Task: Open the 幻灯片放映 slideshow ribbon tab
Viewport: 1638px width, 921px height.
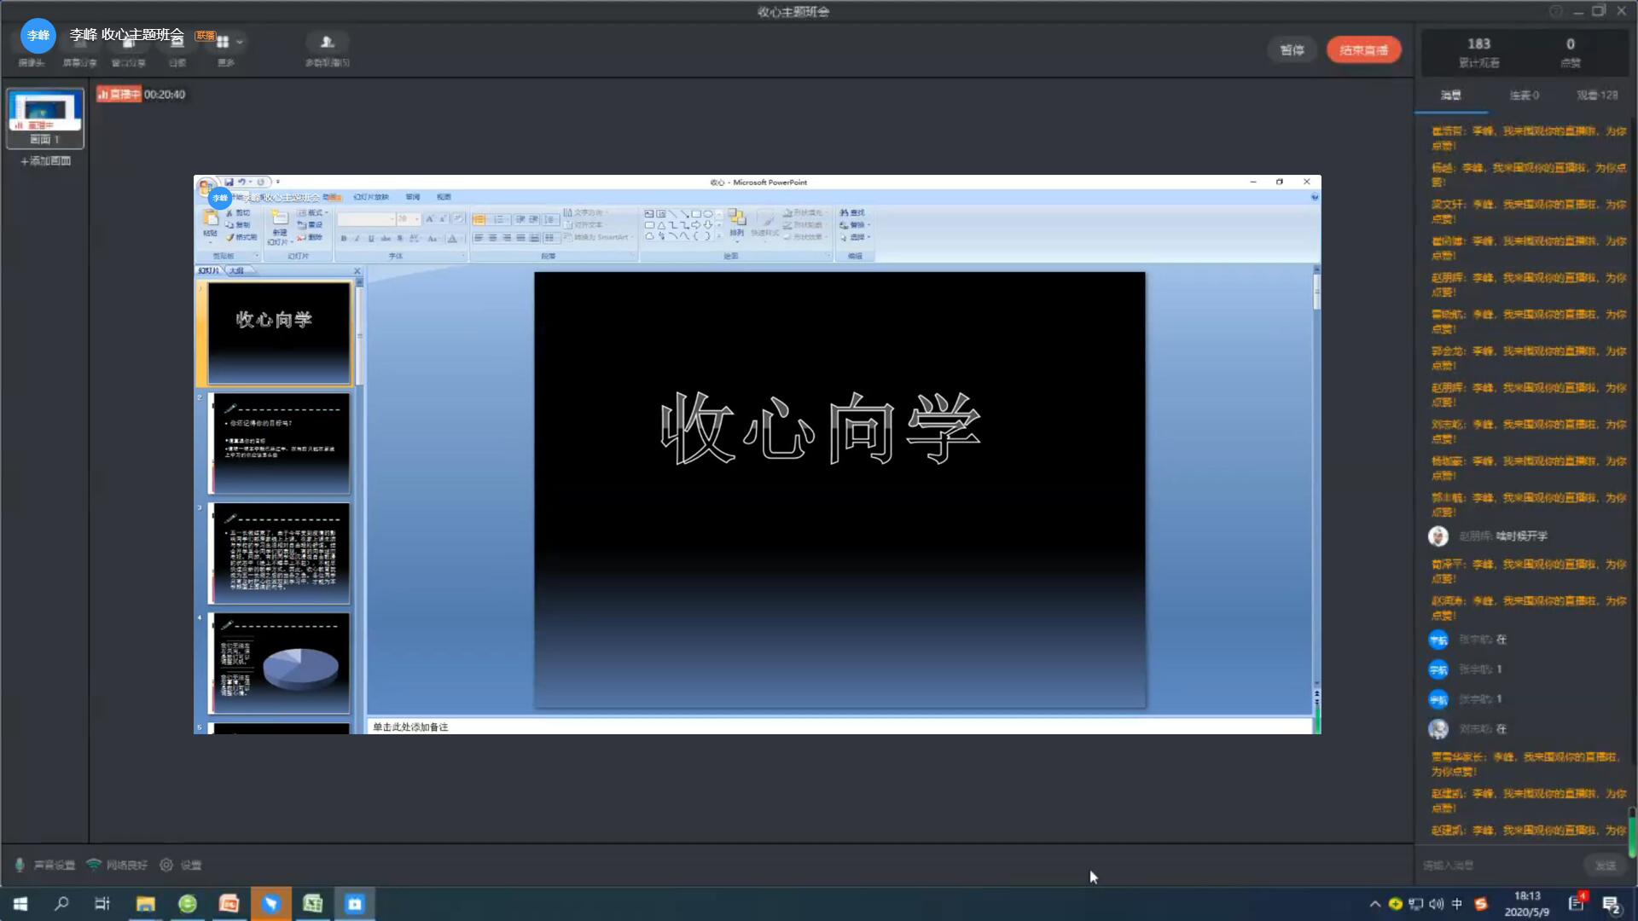Action: click(370, 197)
